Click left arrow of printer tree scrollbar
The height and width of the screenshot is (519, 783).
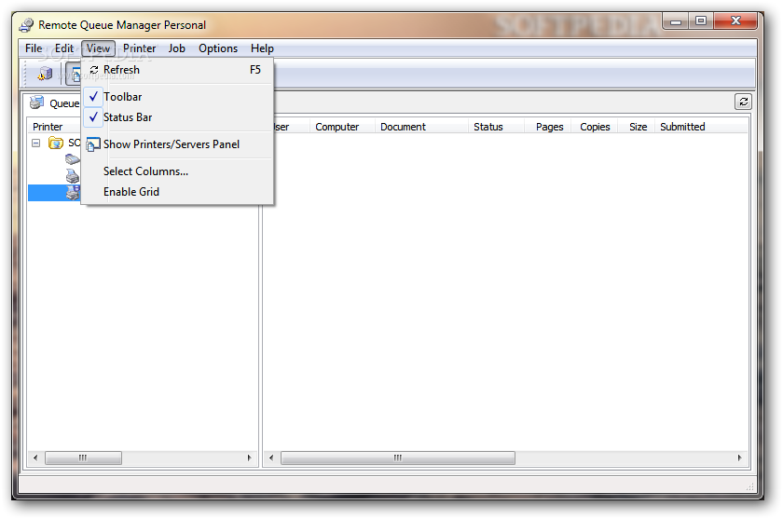pyautogui.click(x=35, y=458)
